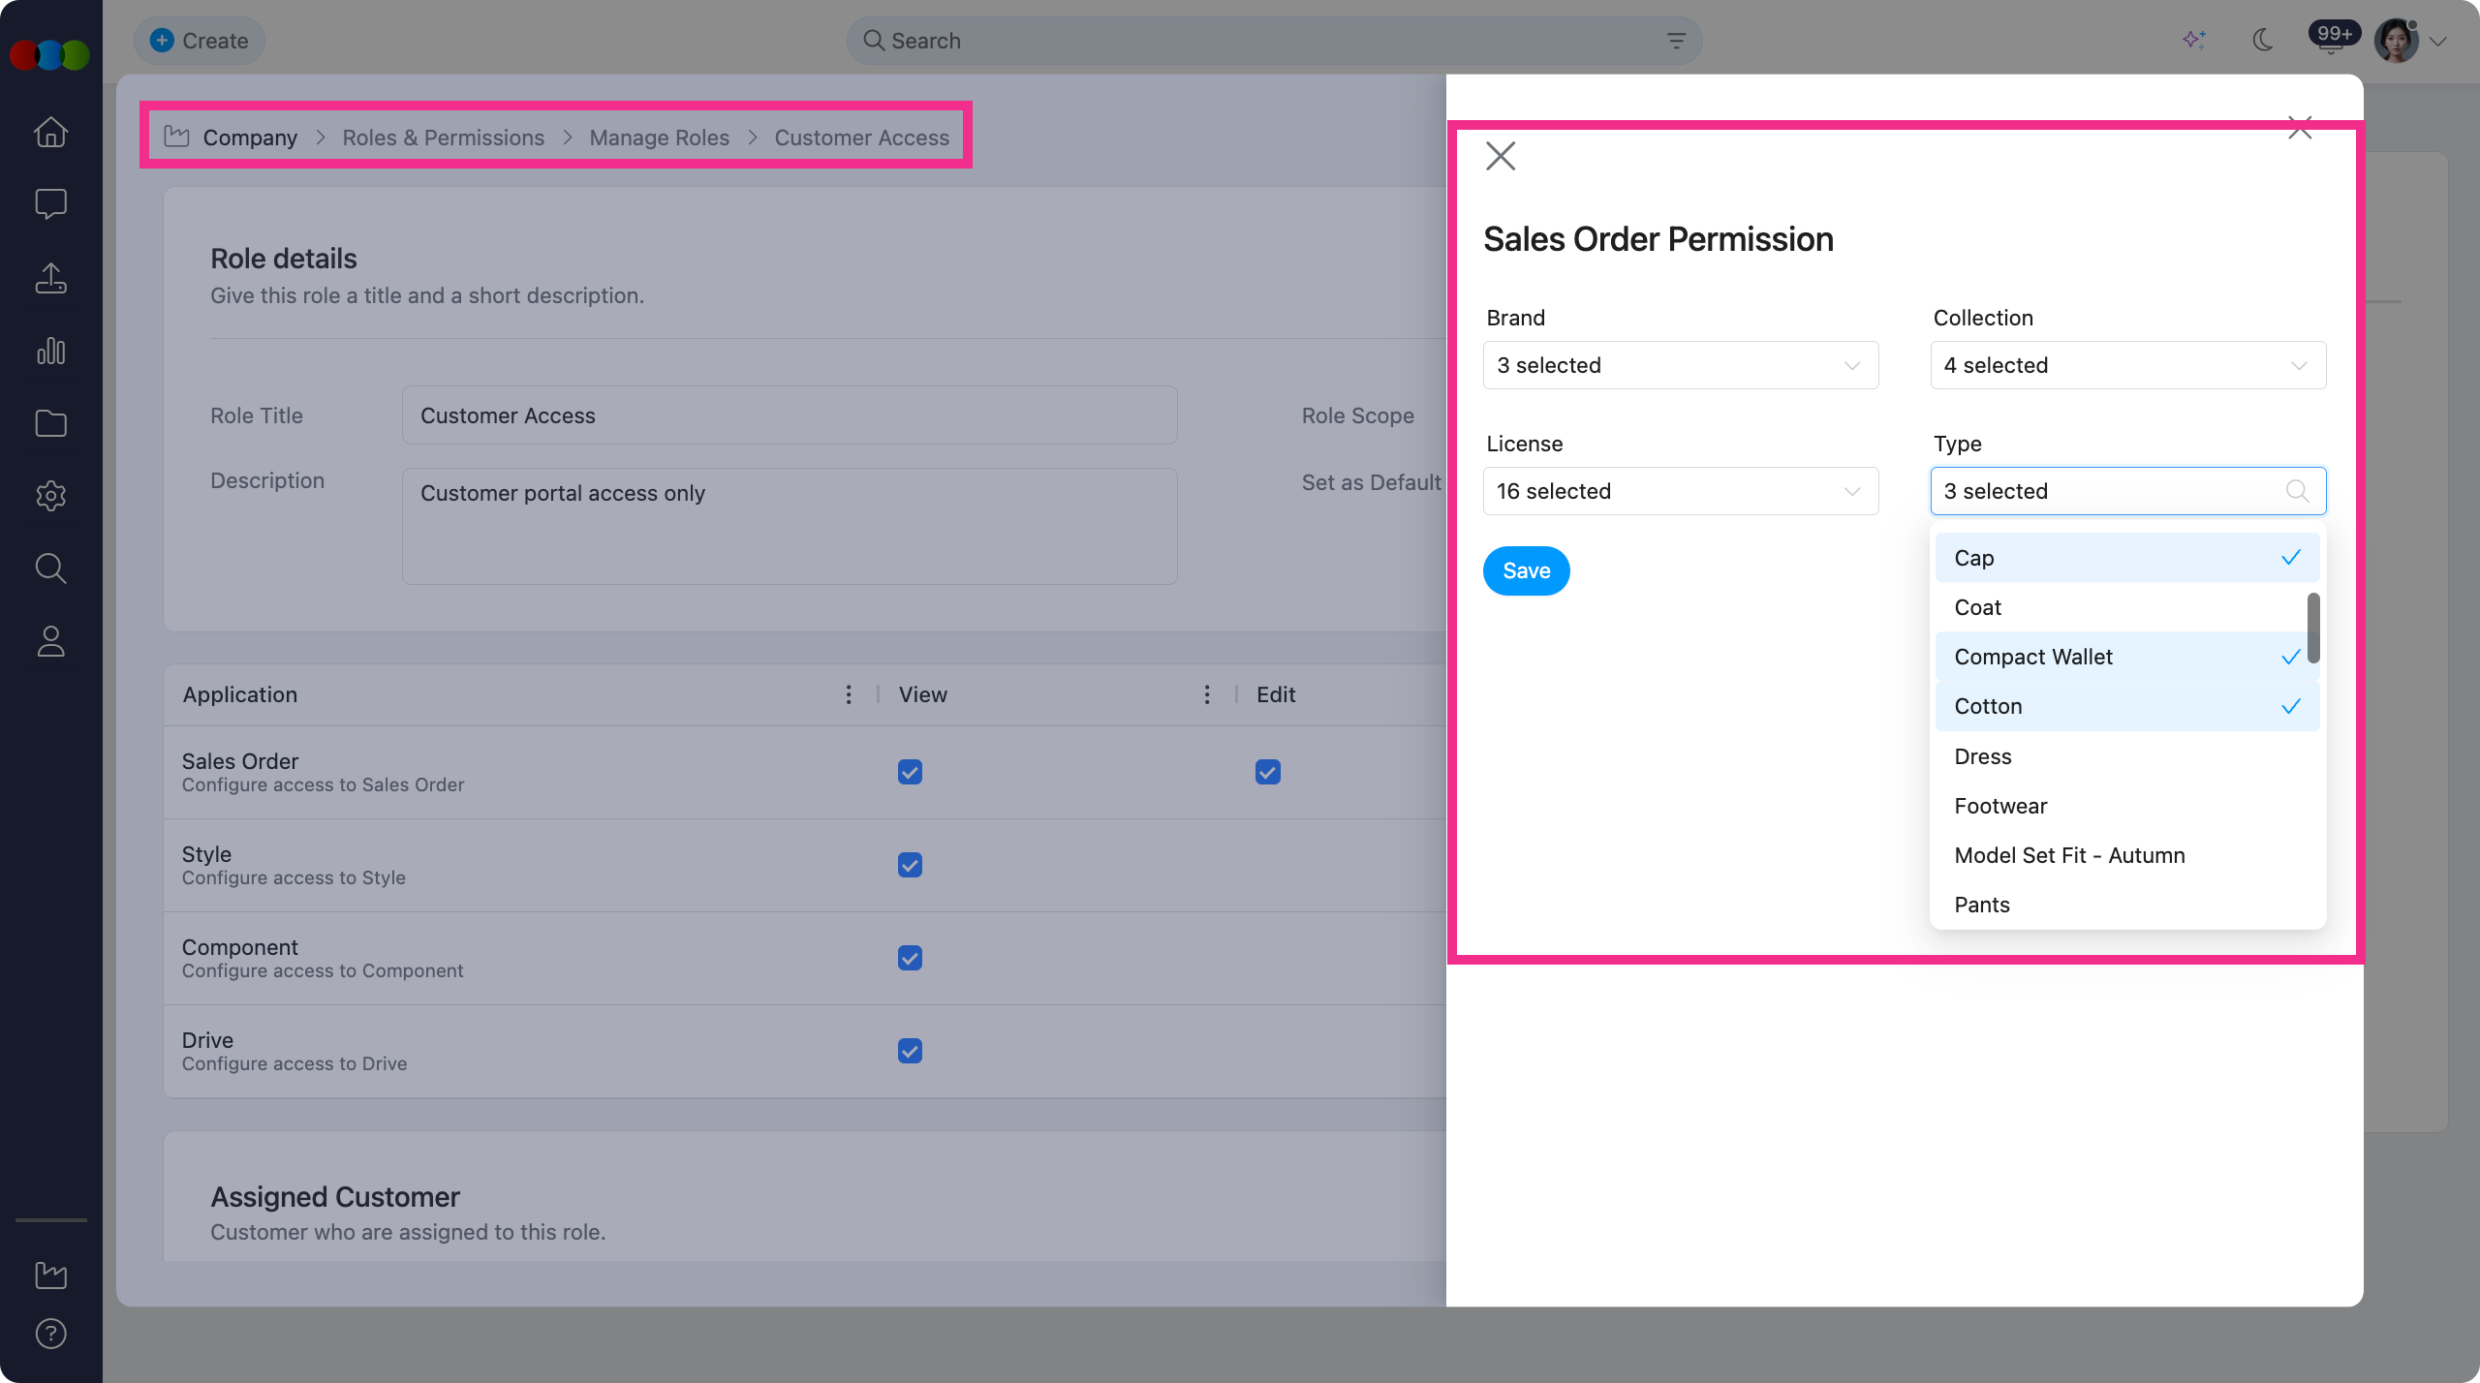The image size is (2480, 1383).
Task: Select Coat in the Type list
Action: (x=2126, y=607)
